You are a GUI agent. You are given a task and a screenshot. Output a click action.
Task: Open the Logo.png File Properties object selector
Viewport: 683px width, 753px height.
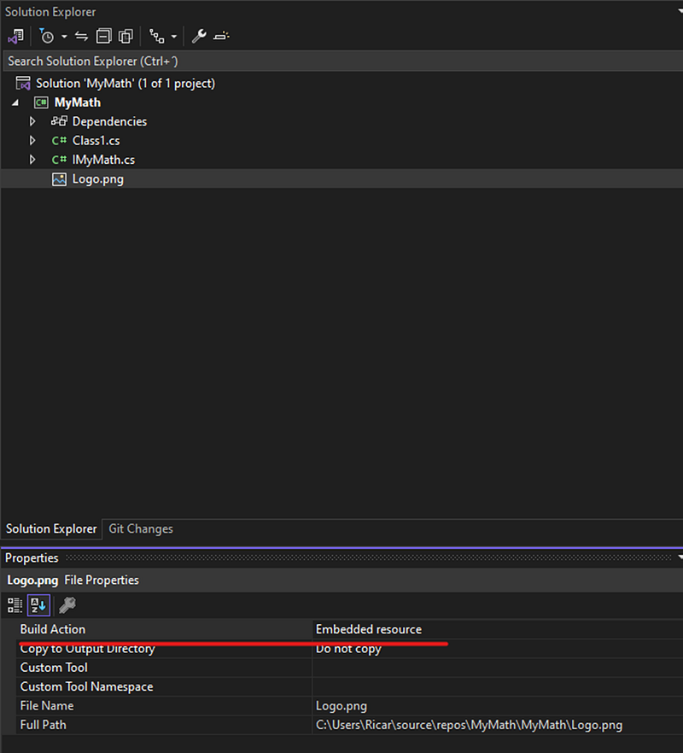point(342,581)
